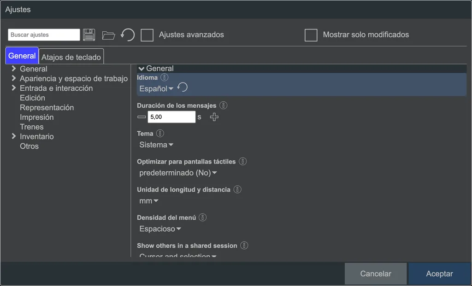Expand the General node in the tree

tap(13, 69)
